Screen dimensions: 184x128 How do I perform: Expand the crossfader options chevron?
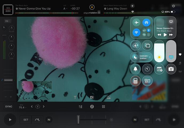click(111, 119)
